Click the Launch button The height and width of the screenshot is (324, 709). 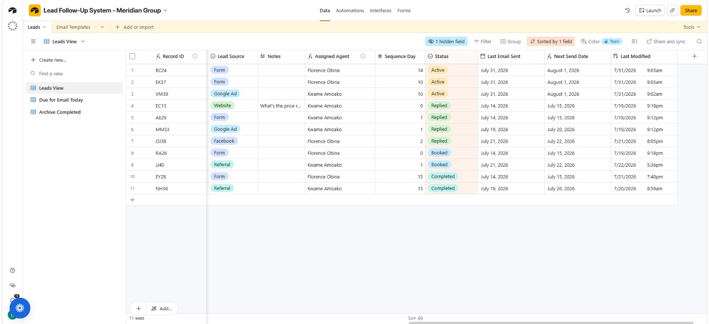650,10
